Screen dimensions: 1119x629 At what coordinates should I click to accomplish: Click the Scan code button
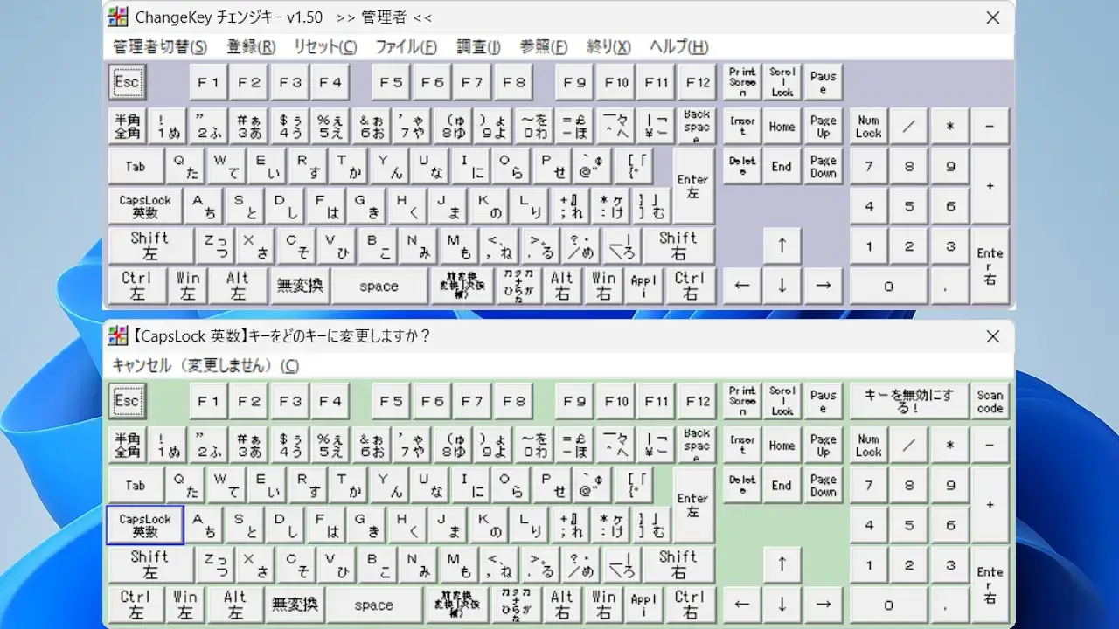990,402
